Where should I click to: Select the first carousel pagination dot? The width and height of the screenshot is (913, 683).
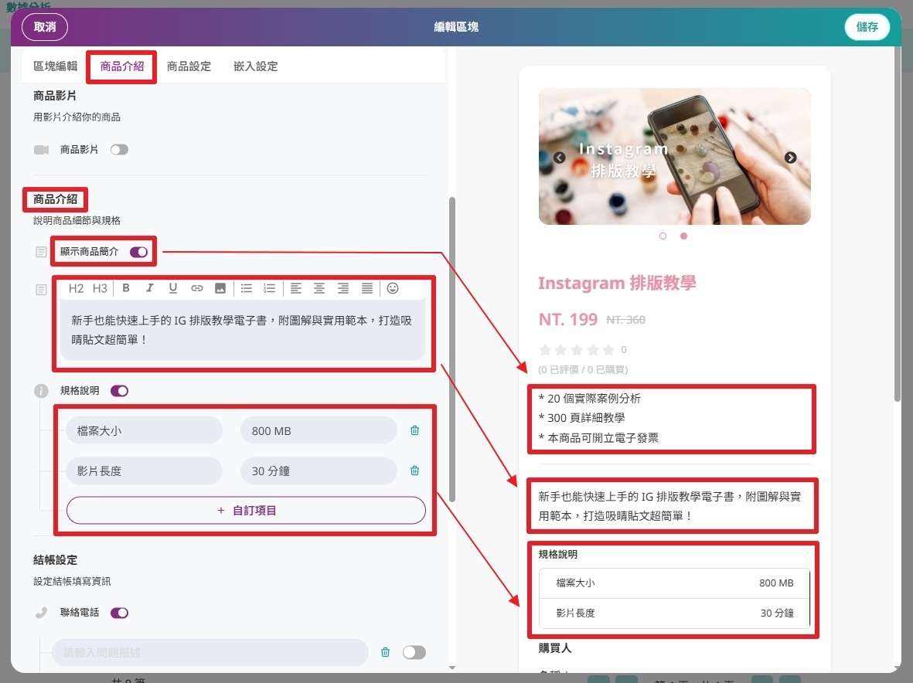pos(663,236)
